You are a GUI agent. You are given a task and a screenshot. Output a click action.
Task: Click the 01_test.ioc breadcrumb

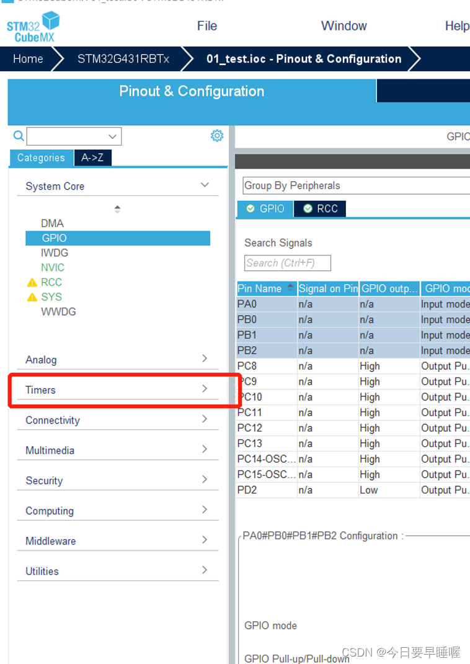coord(304,59)
